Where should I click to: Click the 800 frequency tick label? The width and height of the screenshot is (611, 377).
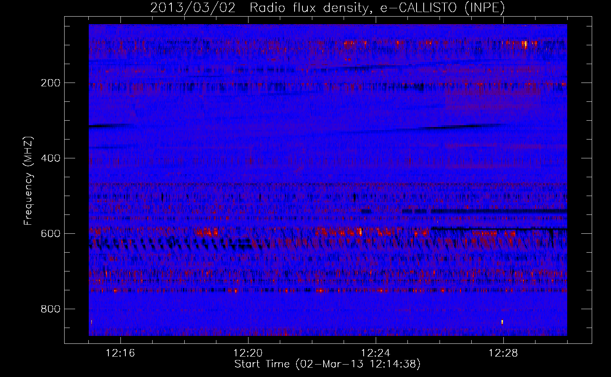click(x=51, y=309)
